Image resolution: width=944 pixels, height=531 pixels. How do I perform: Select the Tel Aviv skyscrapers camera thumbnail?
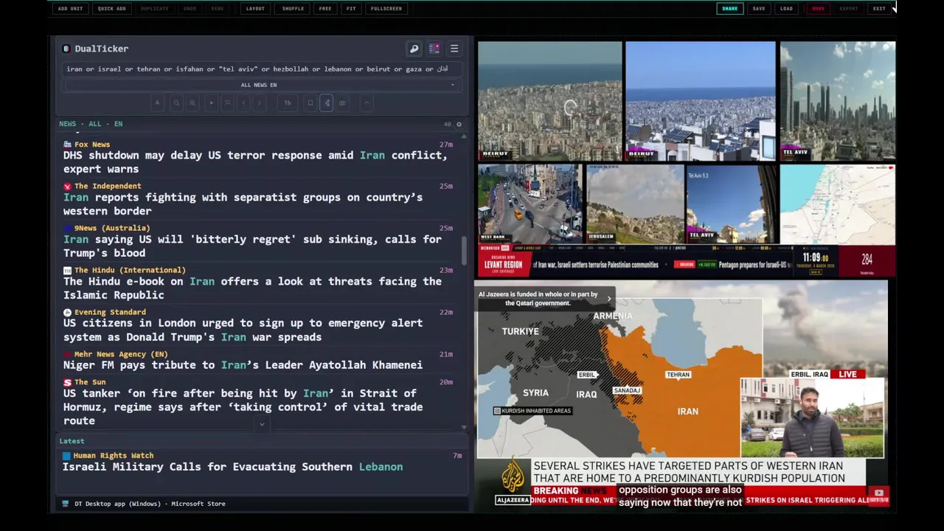838,101
